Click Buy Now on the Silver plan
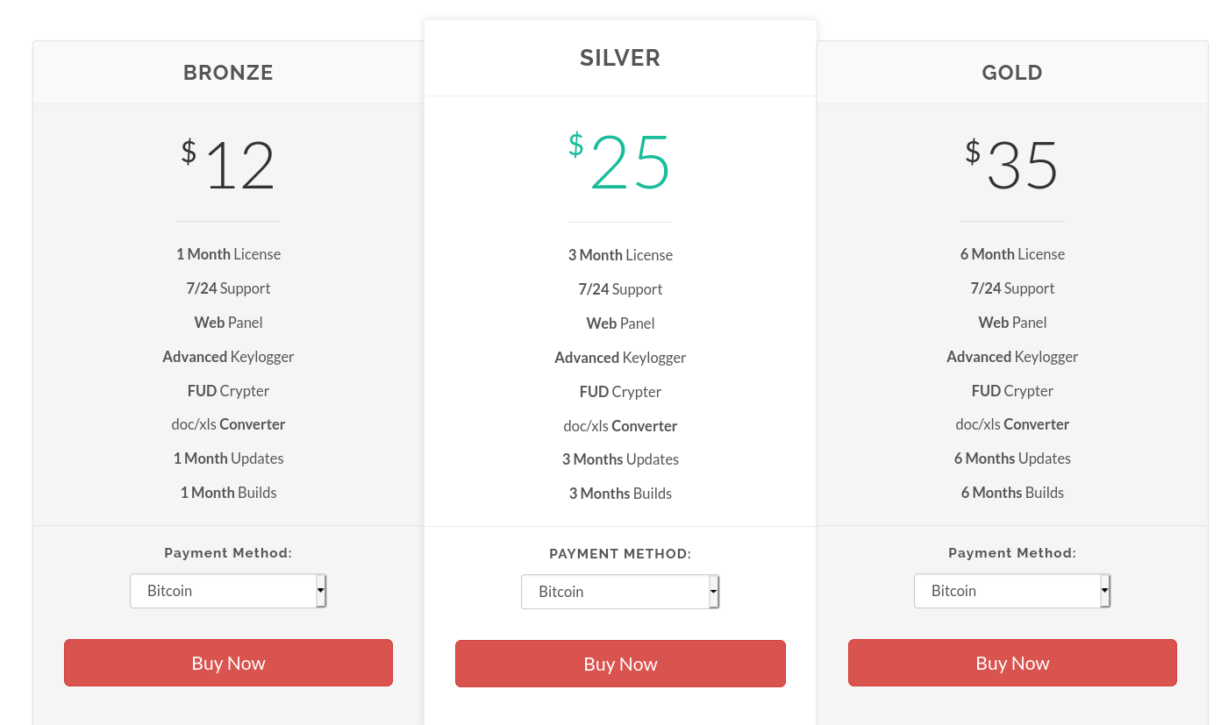The image size is (1228, 725). coord(620,664)
